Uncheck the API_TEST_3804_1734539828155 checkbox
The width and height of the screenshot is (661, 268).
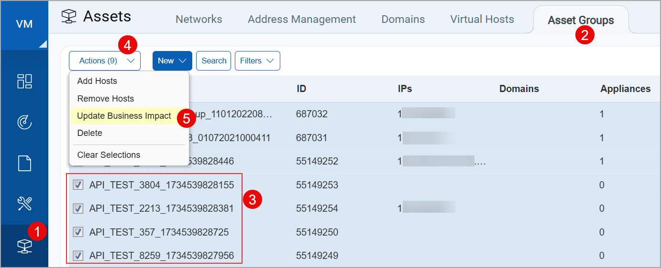tap(78, 185)
